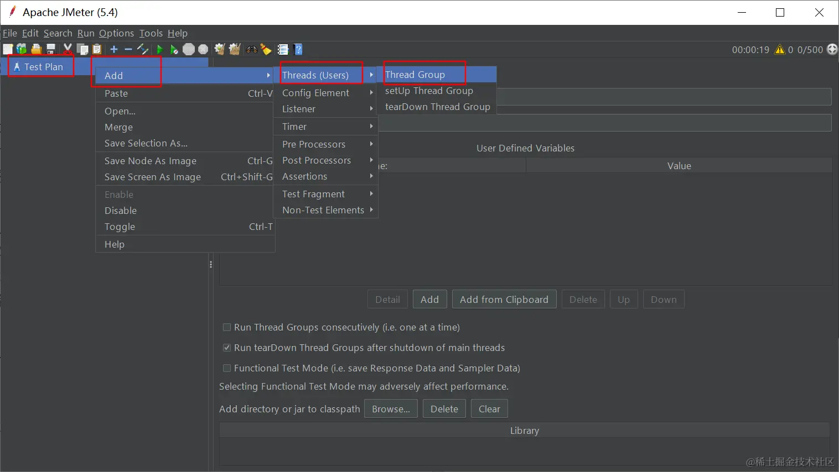This screenshot has height=472, width=839.
Task: Click Disable in context menu
Action: pyautogui.click(x=185, y=211)
